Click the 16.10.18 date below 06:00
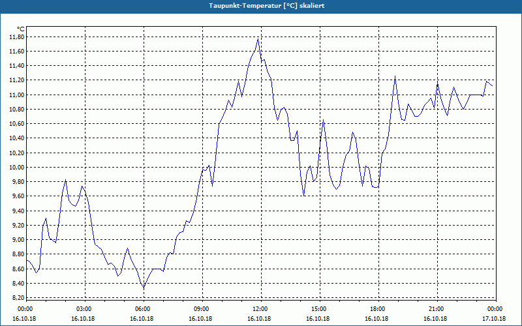 142,319
